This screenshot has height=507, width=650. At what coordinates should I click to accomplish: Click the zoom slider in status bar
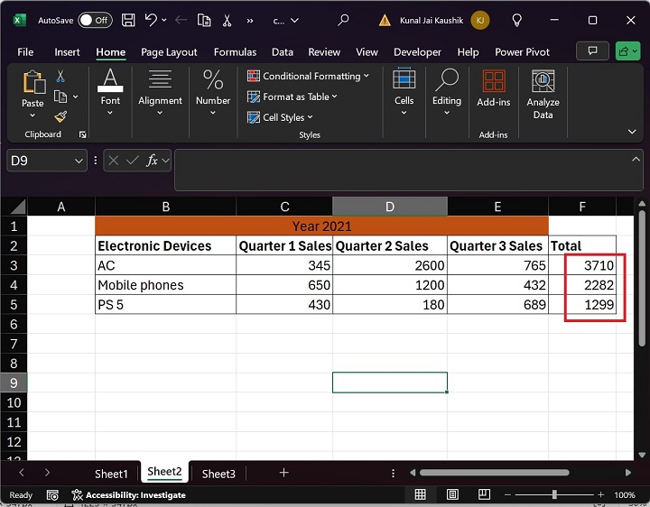coord(553,494)
